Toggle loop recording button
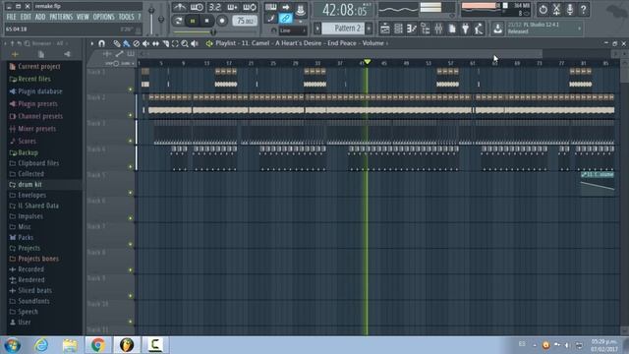This screenshot has width=629, height=354. tap(250, 7)
